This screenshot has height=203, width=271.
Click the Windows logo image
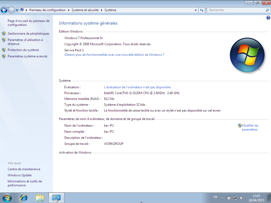247,55
